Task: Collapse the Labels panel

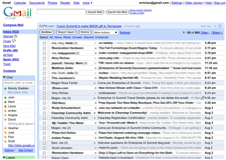Action: (4, 157)
